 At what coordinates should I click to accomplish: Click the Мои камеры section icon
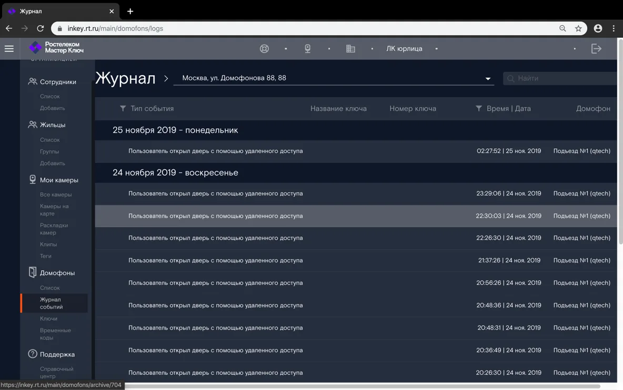coord(33,180)
